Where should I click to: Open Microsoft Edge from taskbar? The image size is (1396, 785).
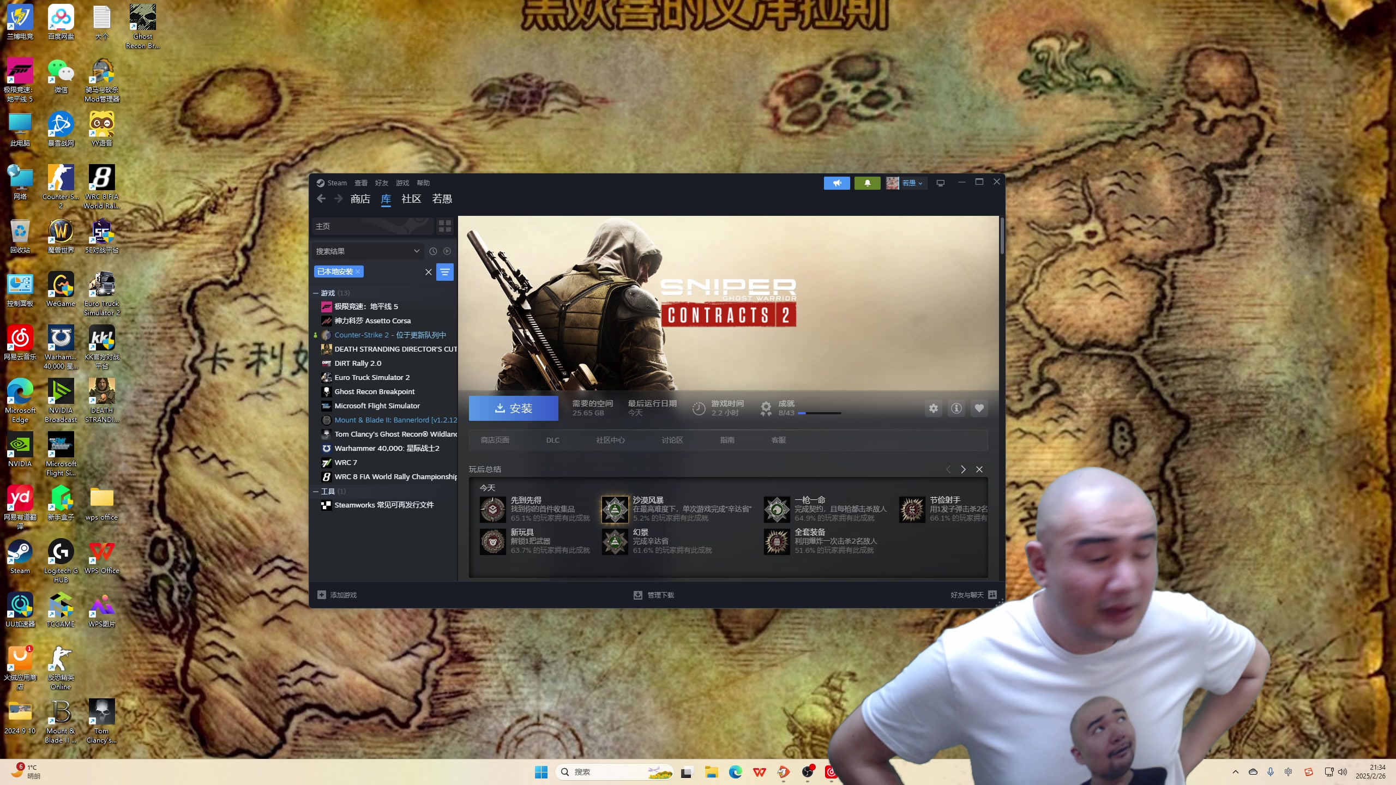point(736,772)
